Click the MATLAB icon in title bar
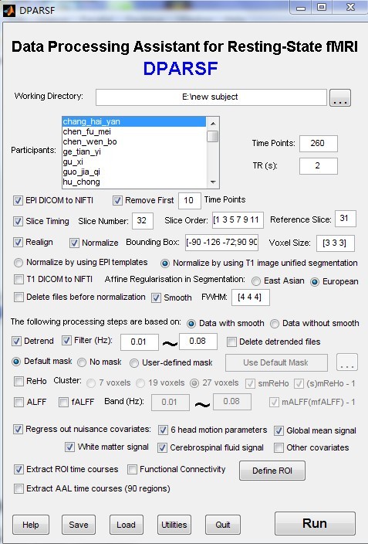This screenshot has width=368, height=544. click(9, 10)
